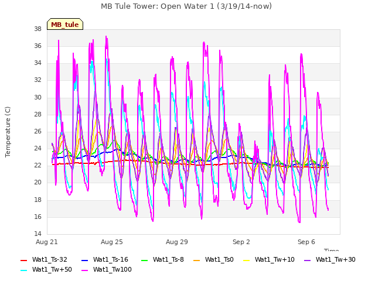Click the 38 y-axis tick label
The height and width of the screenshot is (281, 375).
(x=37, y=29)
